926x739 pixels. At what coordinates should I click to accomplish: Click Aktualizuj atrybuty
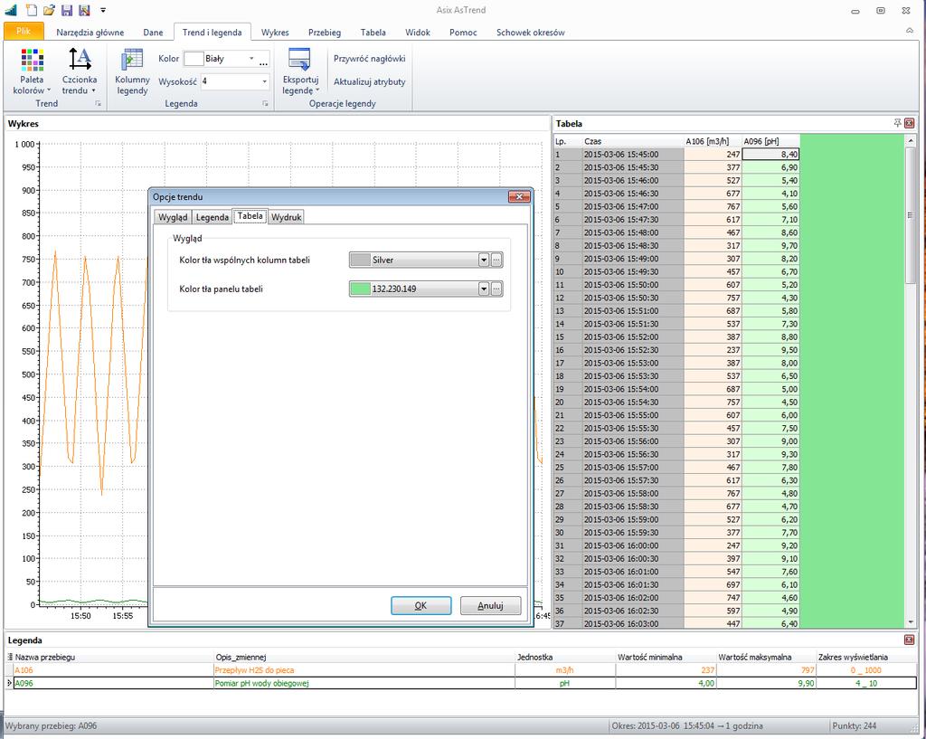click(369, 81)
